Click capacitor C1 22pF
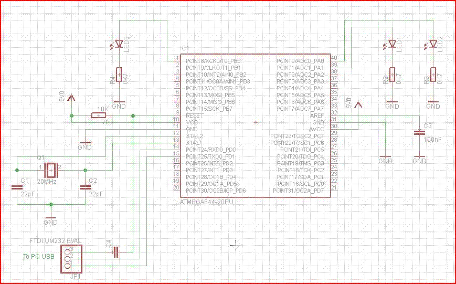 click(17, 187)
